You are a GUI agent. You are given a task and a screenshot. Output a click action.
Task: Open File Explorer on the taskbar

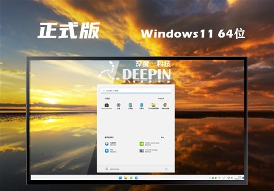click(x=126, y=178)
